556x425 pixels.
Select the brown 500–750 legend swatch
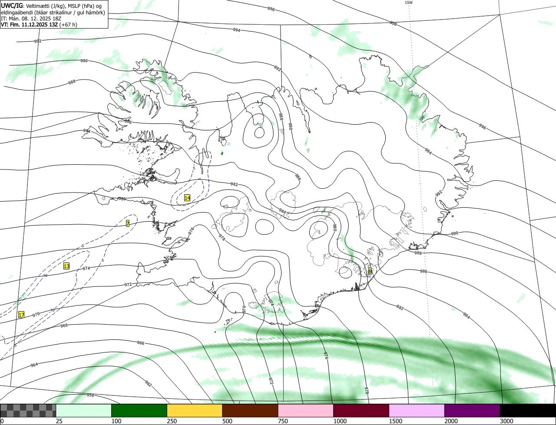coord(250,411)
